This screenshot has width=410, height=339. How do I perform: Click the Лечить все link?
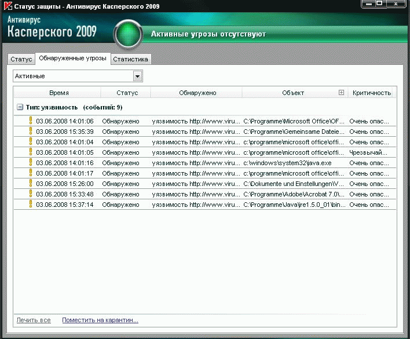(x=34, y=320)
